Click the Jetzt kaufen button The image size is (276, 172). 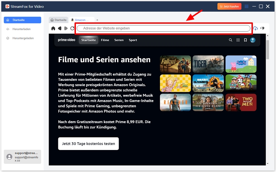(x=229, y=7)
